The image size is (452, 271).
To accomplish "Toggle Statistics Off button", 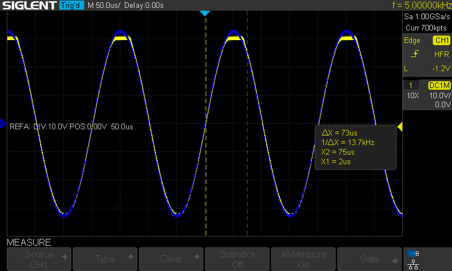I will click(x=237, y=259).
